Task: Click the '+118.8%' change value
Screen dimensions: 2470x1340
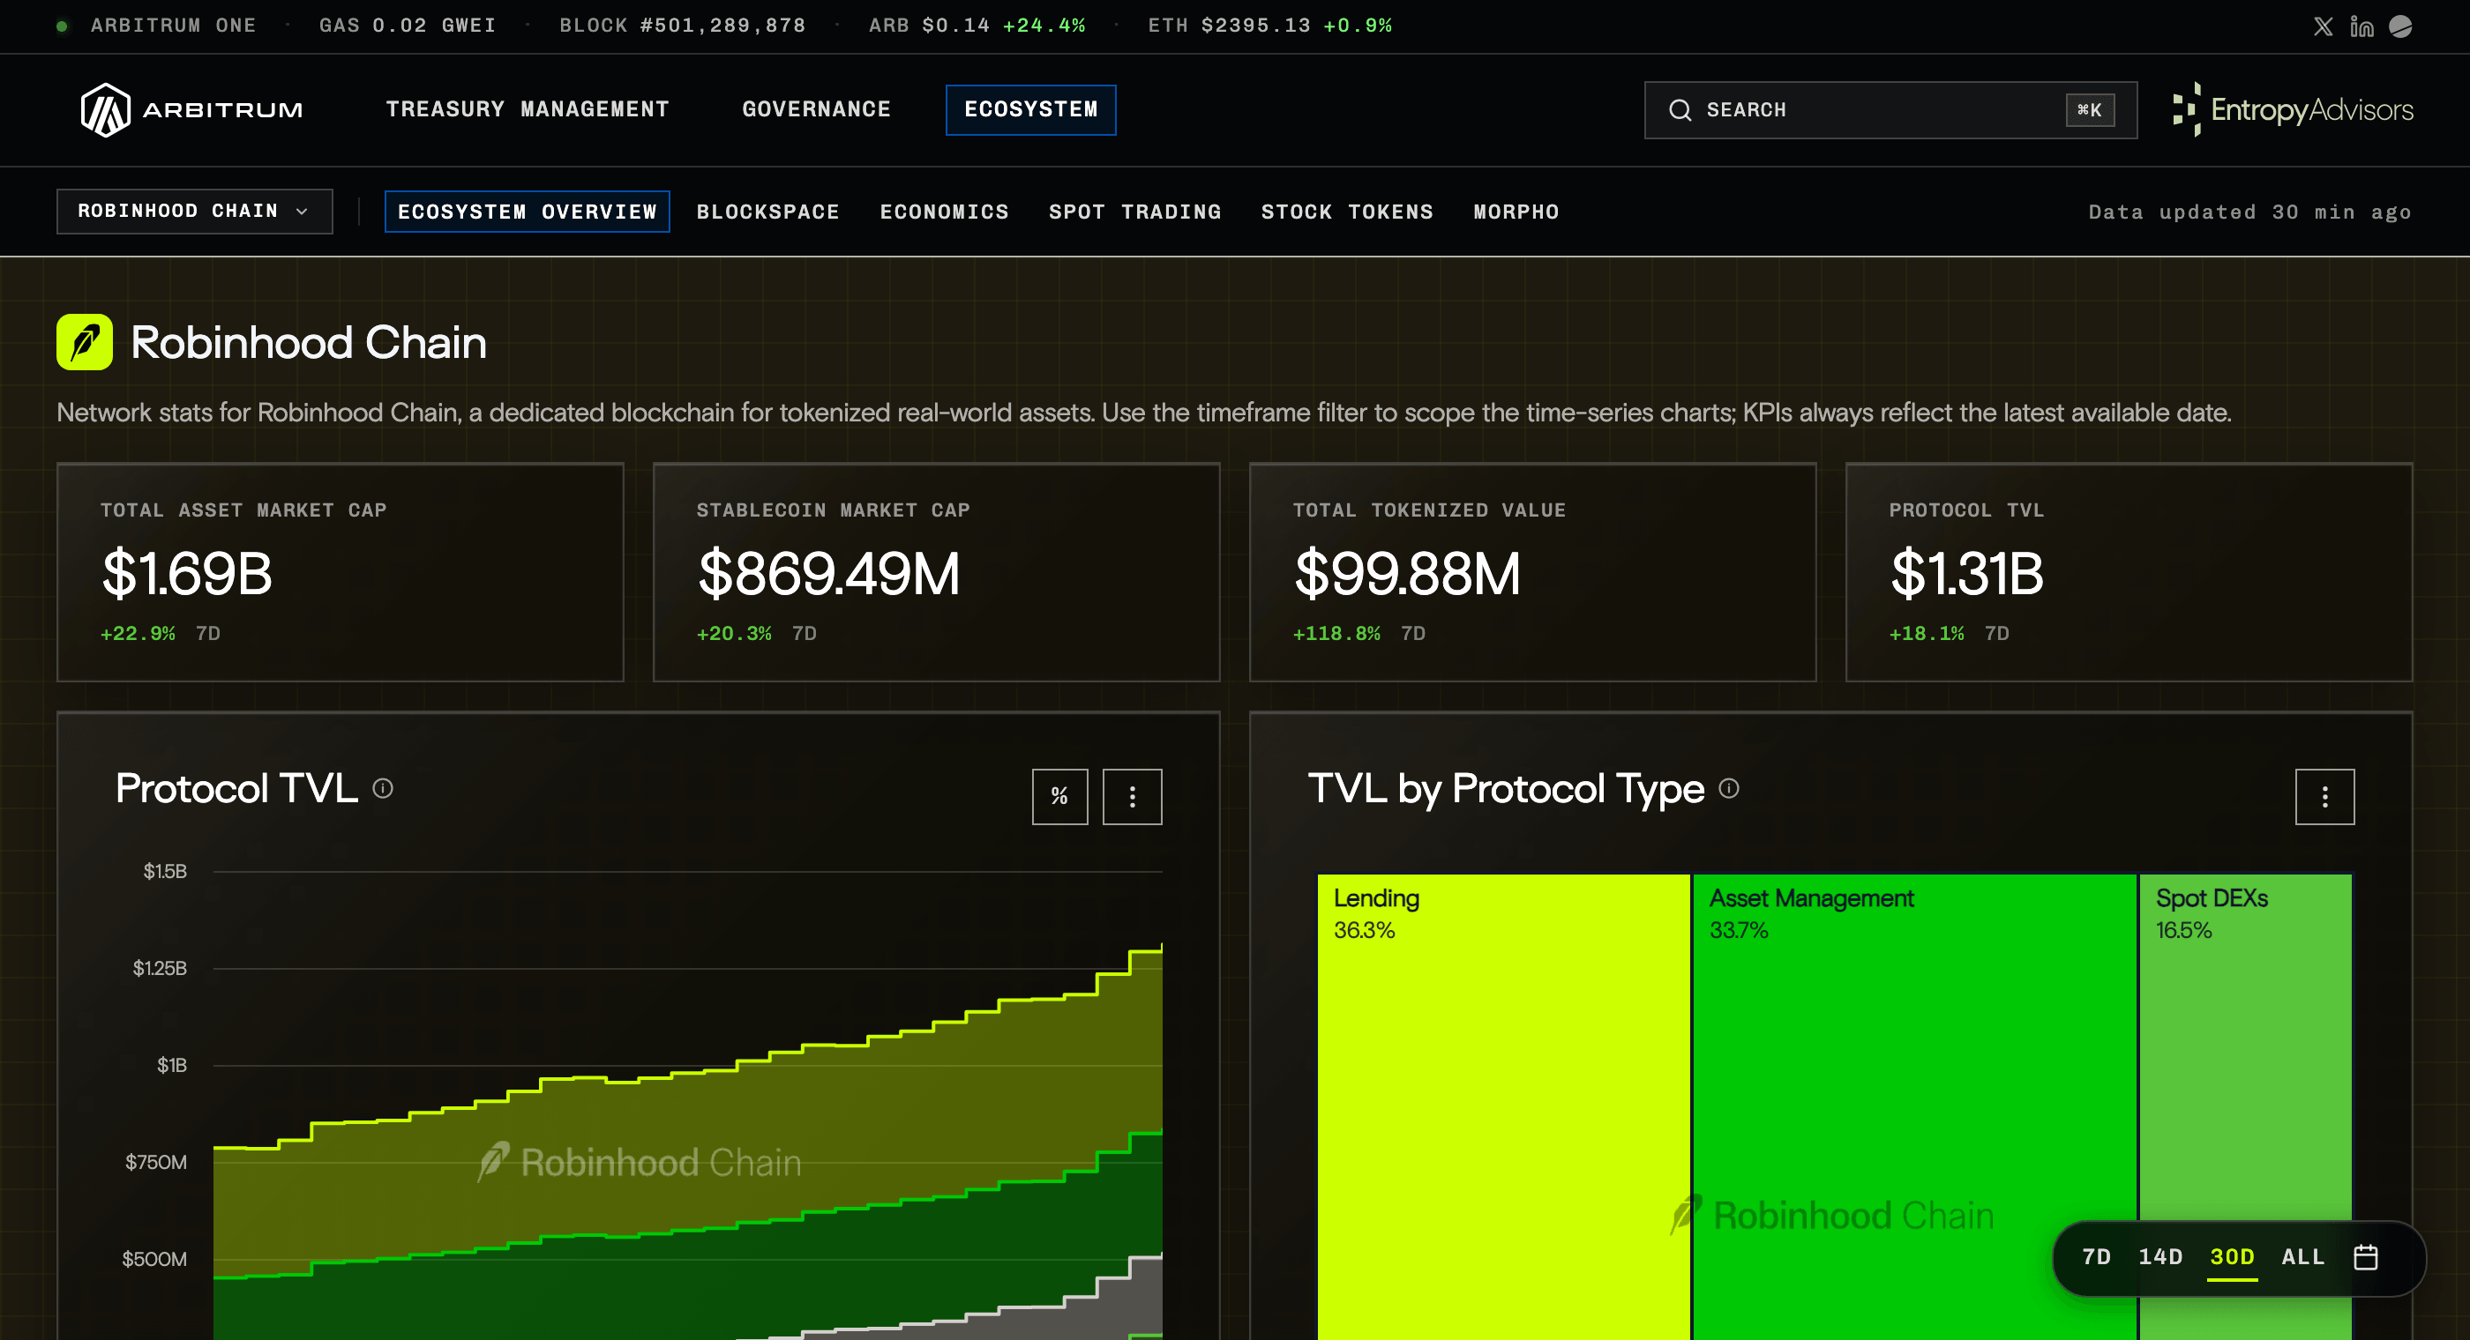Action: coord(1336,634)
